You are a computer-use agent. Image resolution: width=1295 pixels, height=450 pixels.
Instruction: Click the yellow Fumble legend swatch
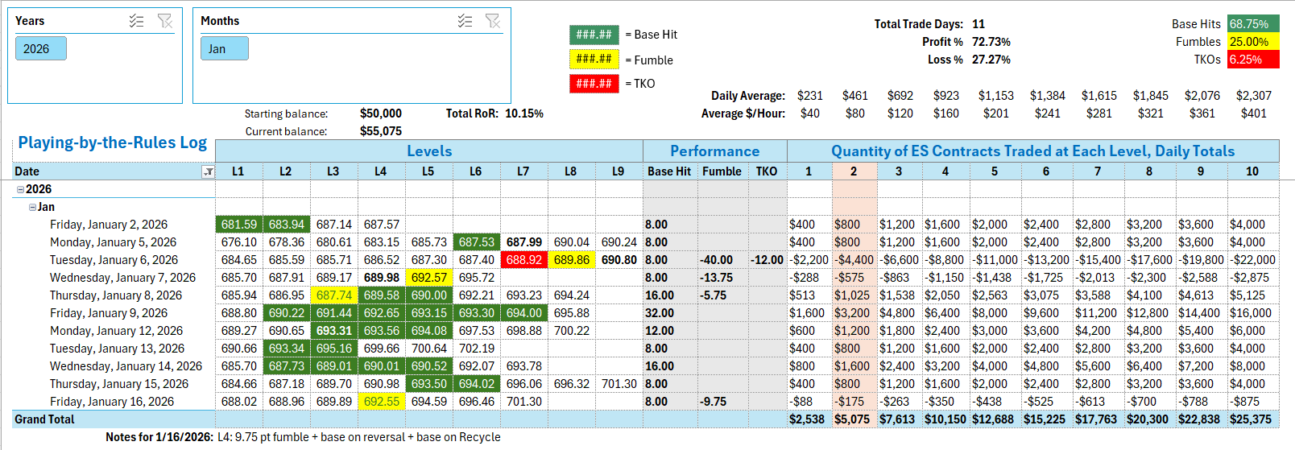[594, 59]
